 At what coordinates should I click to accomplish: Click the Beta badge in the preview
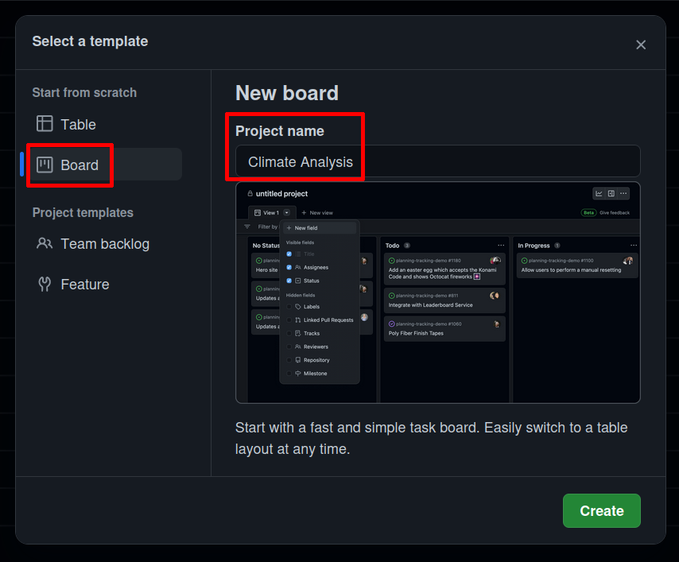point(589,213)
